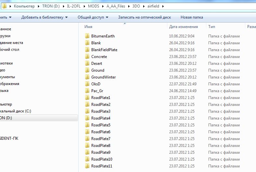
Task: Select the GroundWinter folder name
Action: (104, 77)
